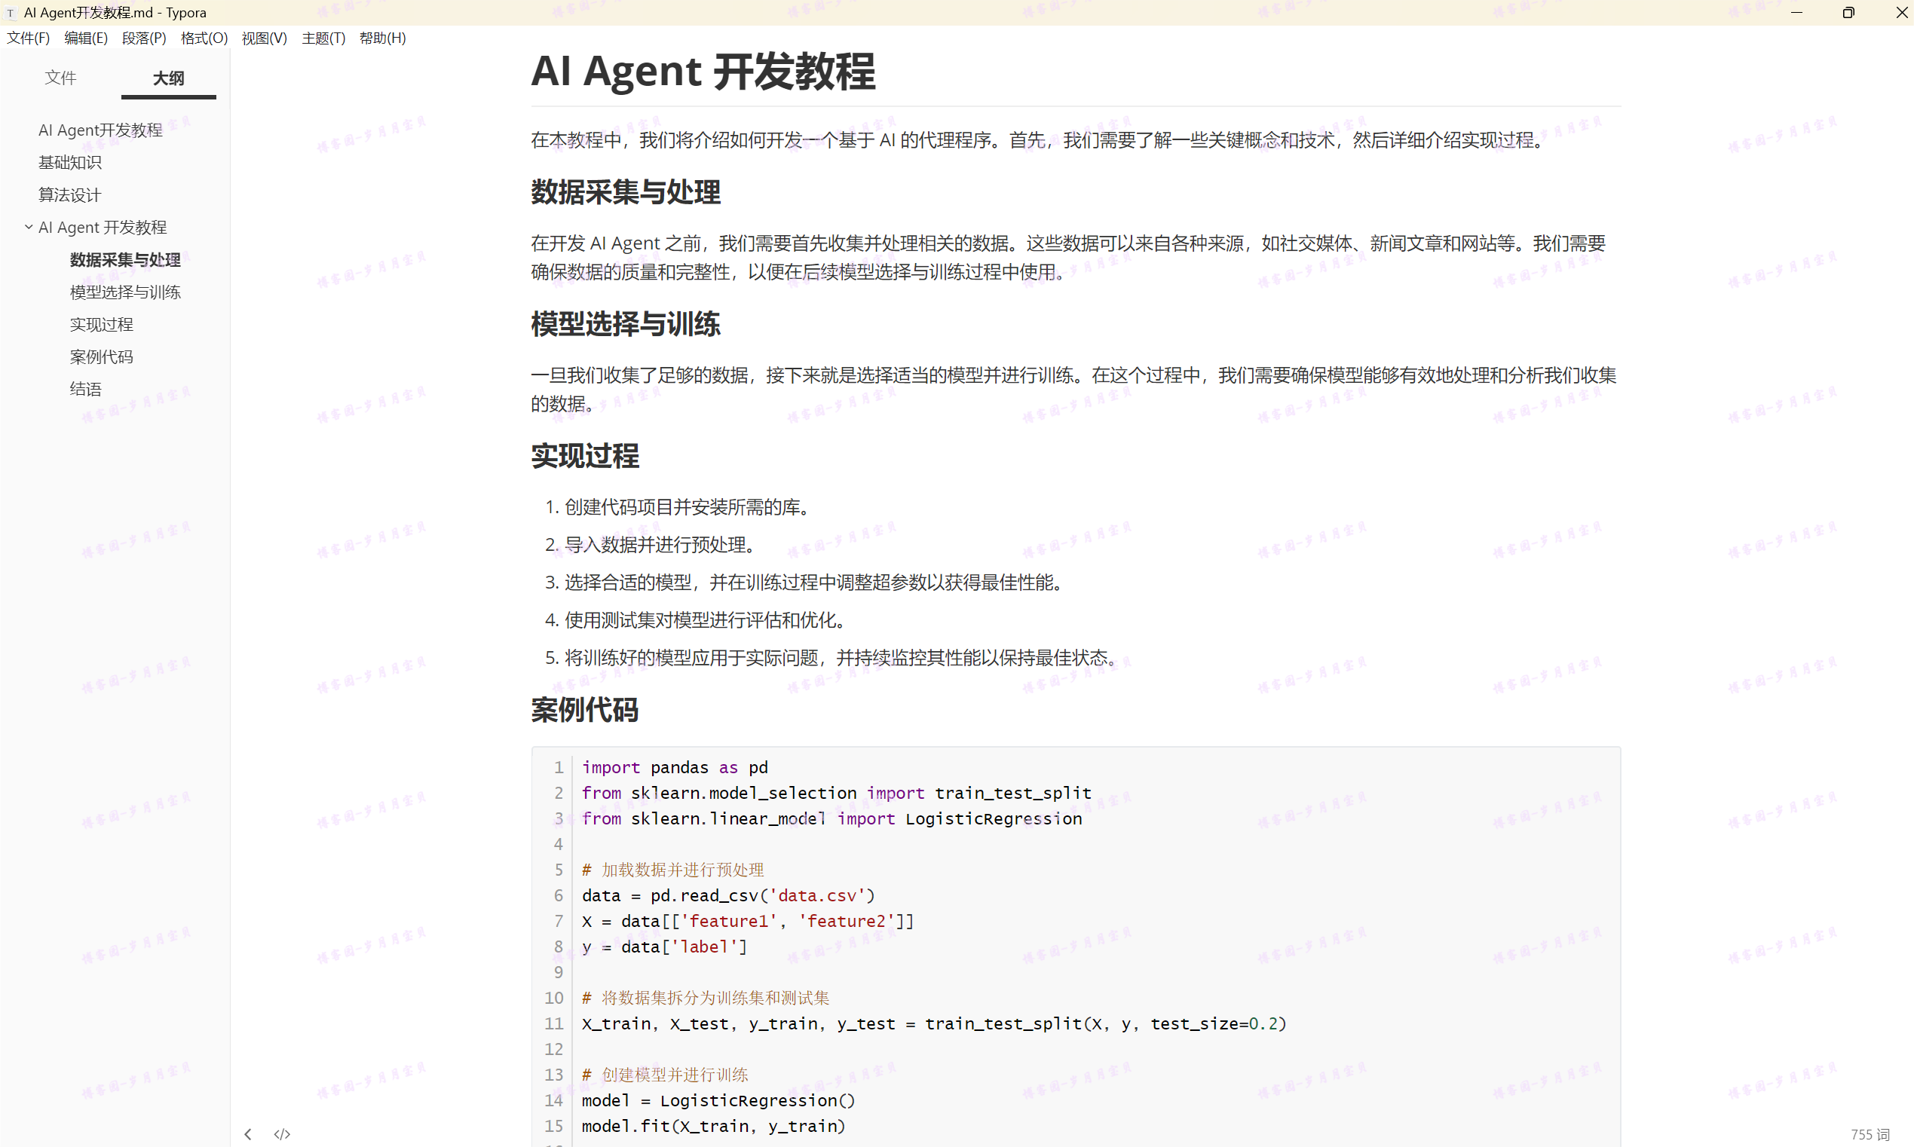
Task: Open the 文件(F) menu
Action: pos(28,38)
